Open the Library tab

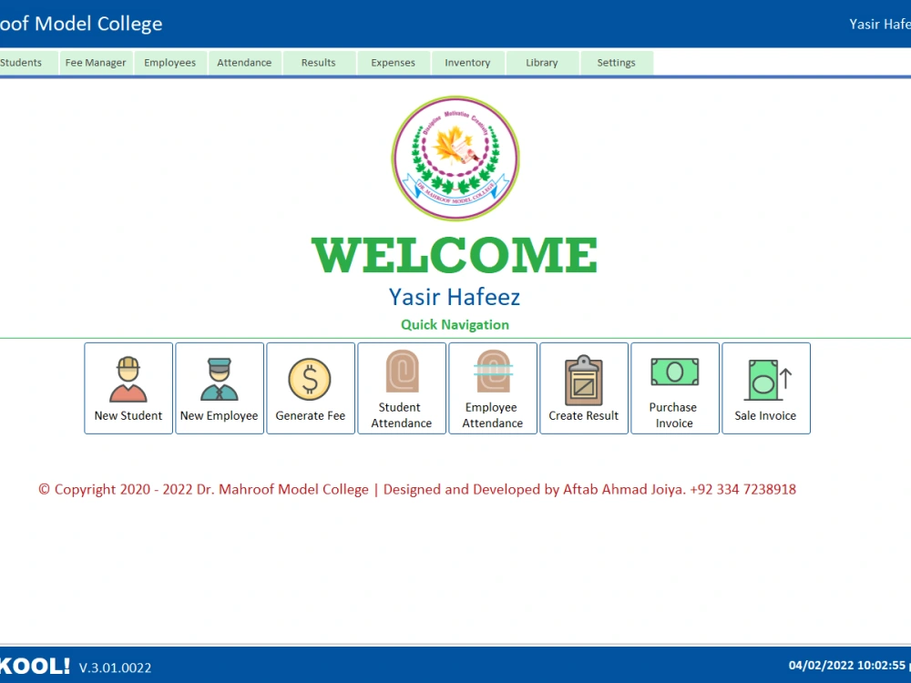point(542,62)
